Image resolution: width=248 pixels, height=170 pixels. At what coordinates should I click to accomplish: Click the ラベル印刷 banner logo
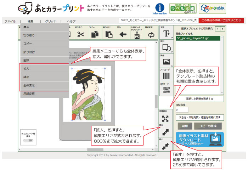pos(183,8)
